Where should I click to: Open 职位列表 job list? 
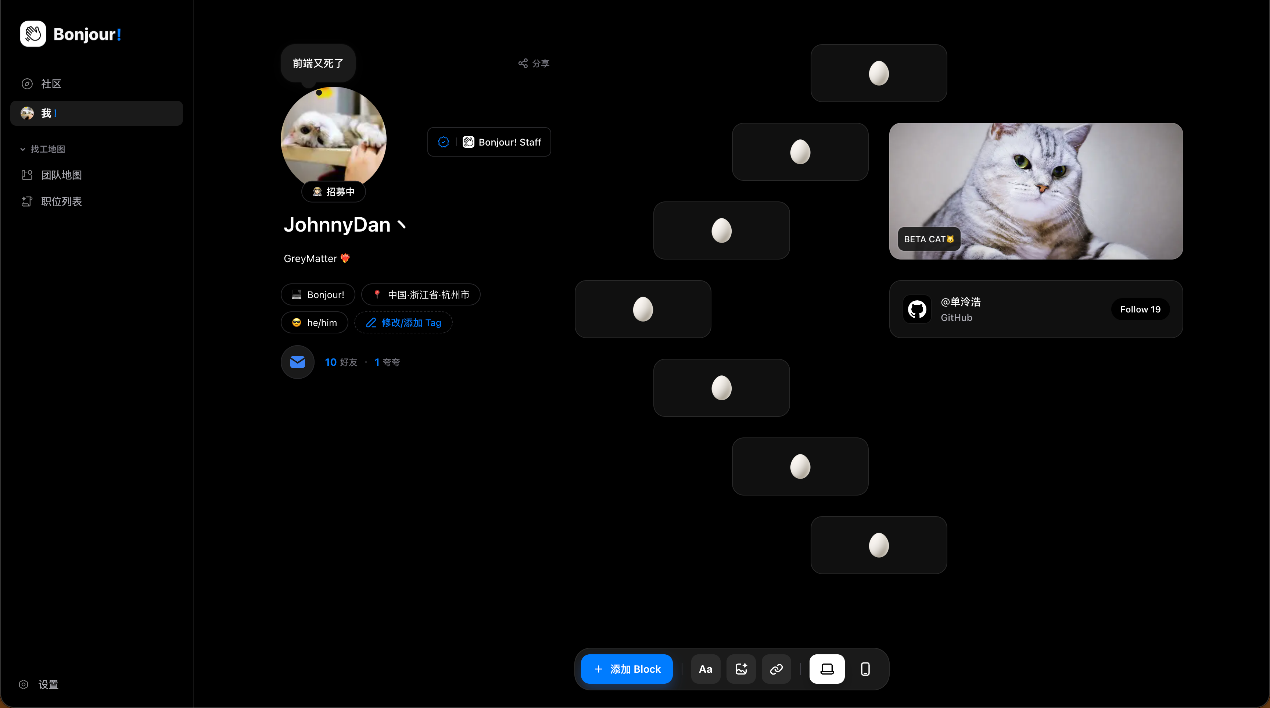click(96, 201)
